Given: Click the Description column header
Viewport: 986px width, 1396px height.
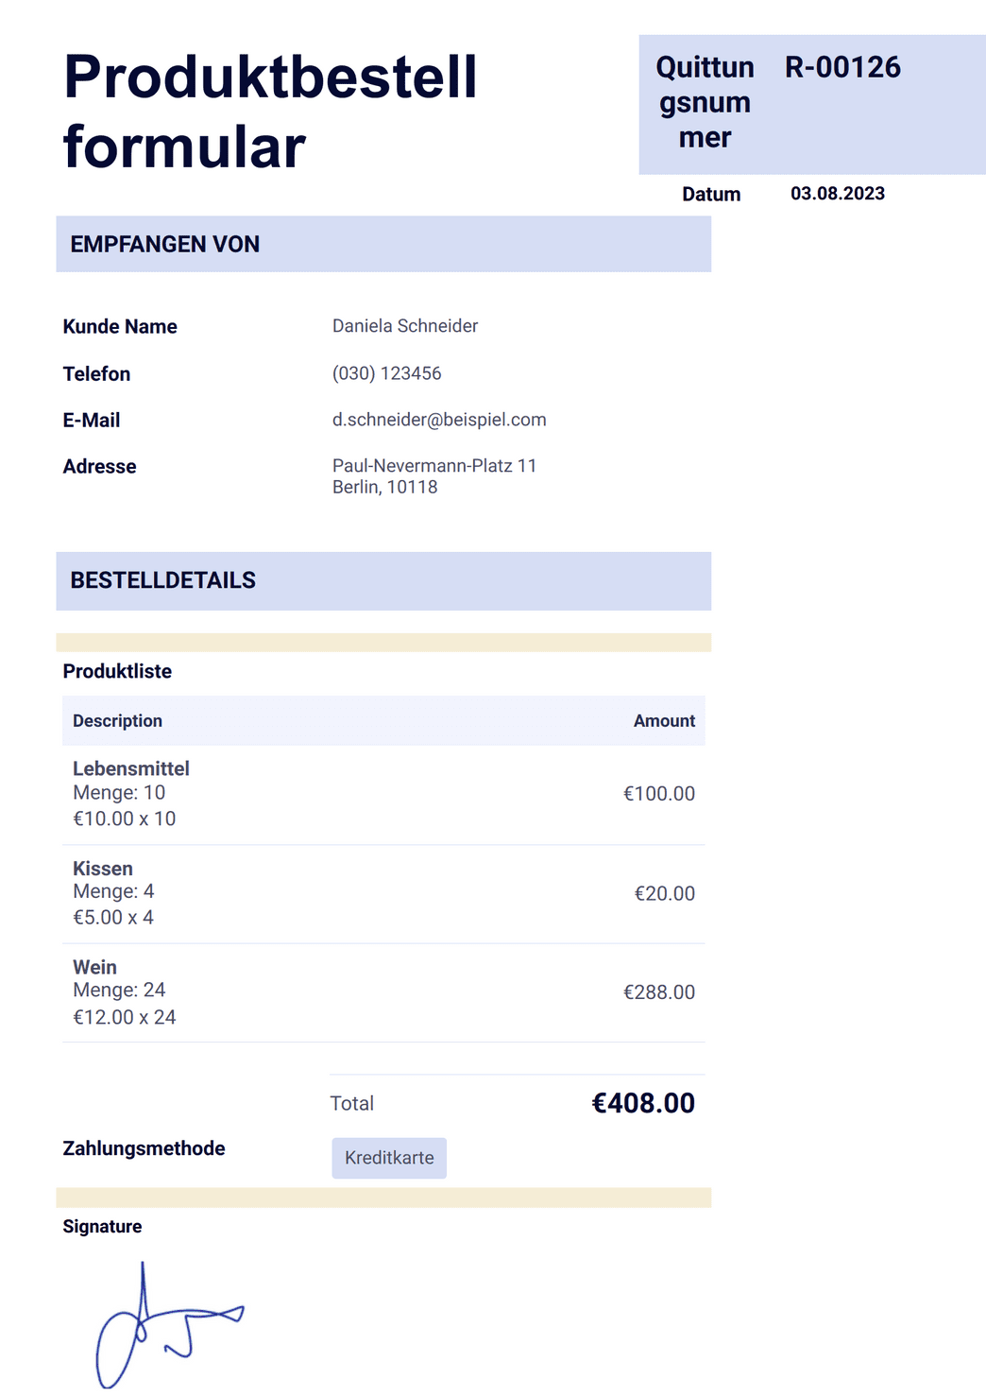Looking at the screenshot, I should 117,721.
